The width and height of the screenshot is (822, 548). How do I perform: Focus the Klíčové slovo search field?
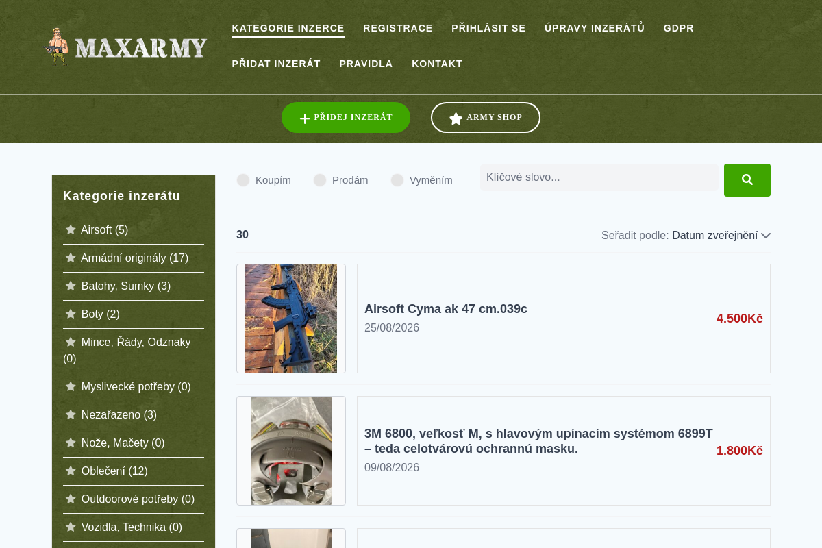click(599, 177)
